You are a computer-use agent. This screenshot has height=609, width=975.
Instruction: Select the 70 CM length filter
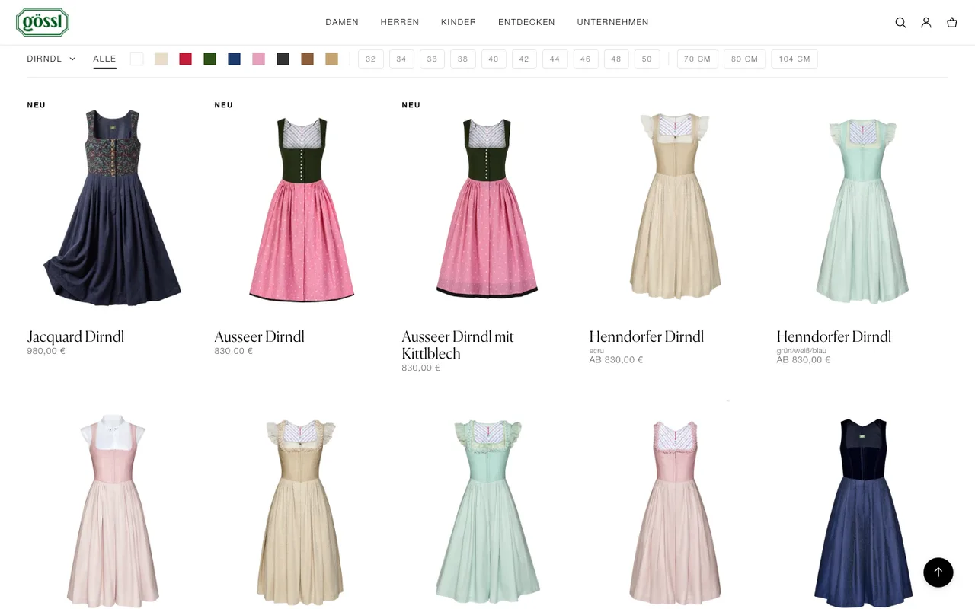(x=698, y=59)
